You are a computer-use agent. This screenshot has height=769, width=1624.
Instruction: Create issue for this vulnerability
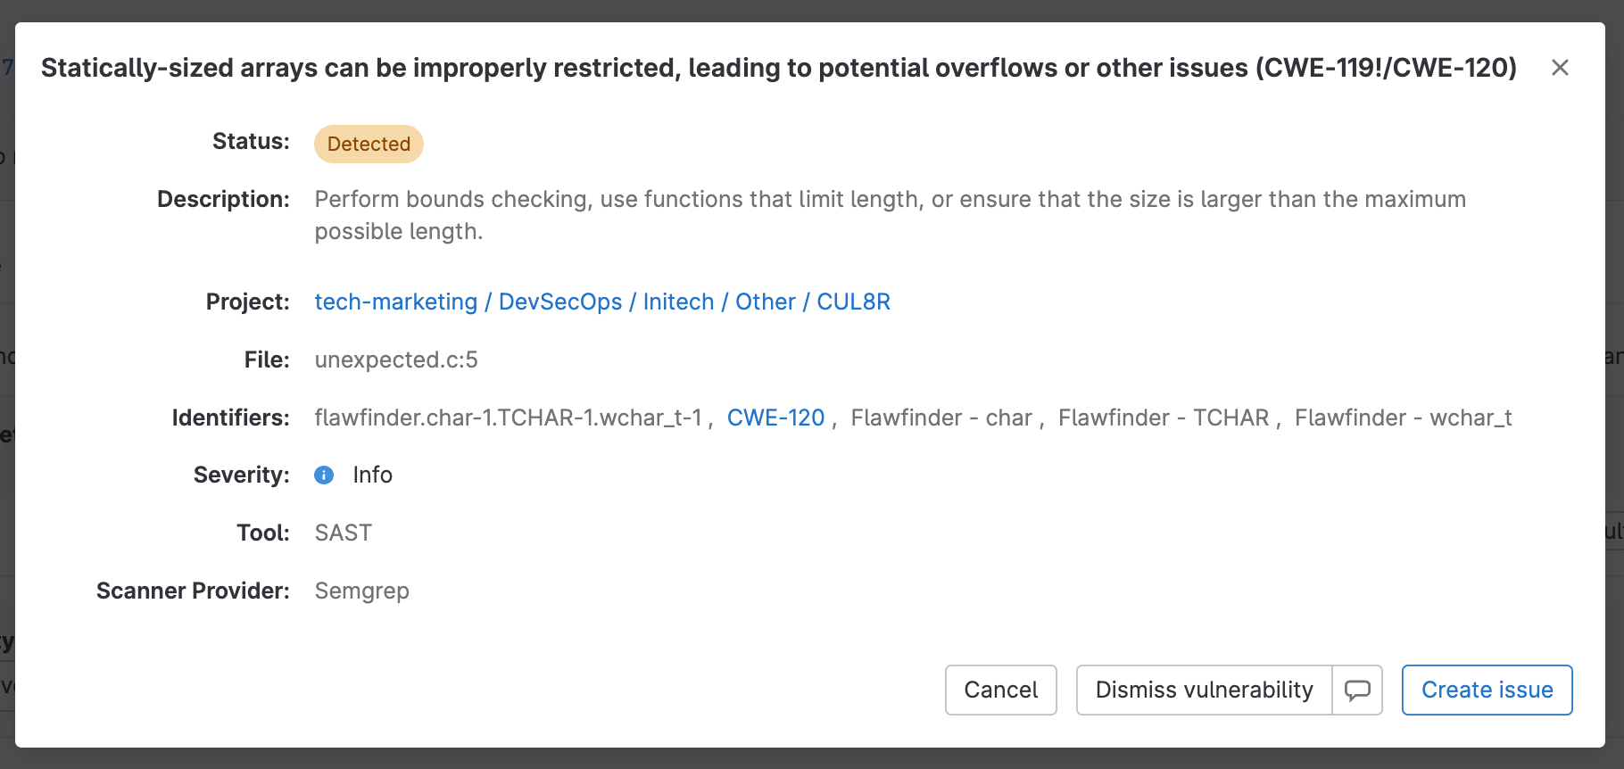pos(1487,690)
